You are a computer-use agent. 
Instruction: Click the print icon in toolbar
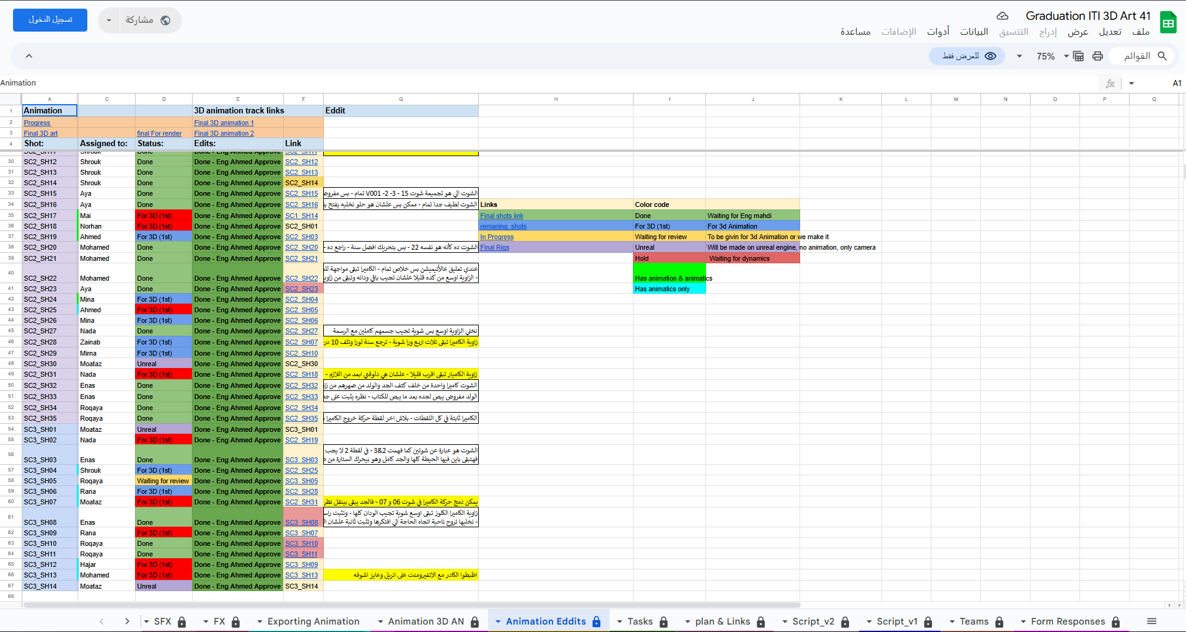(1097, 56)
